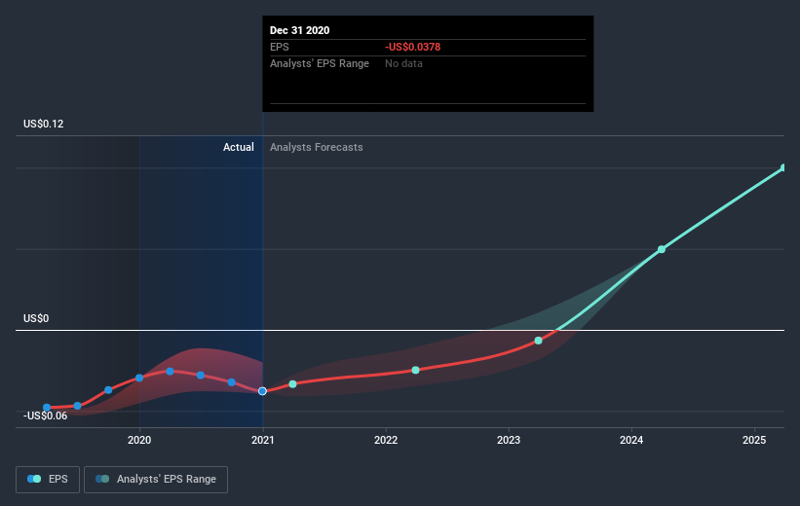Click the 'No data' text in tooltip
Viewport: 800px width, 506px height.
click(x=403, y=63)
